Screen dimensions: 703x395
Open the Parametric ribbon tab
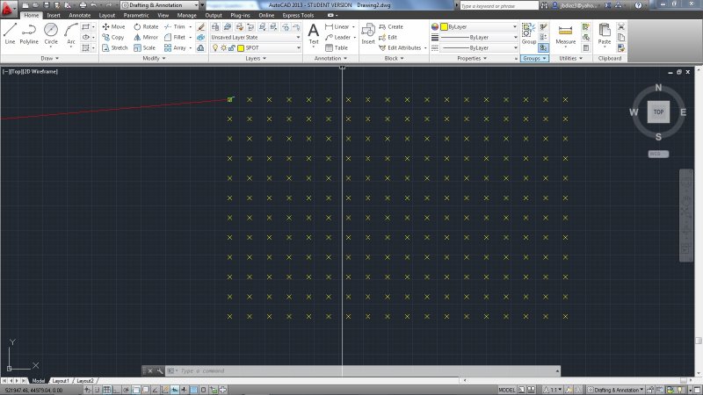point(136,15)
